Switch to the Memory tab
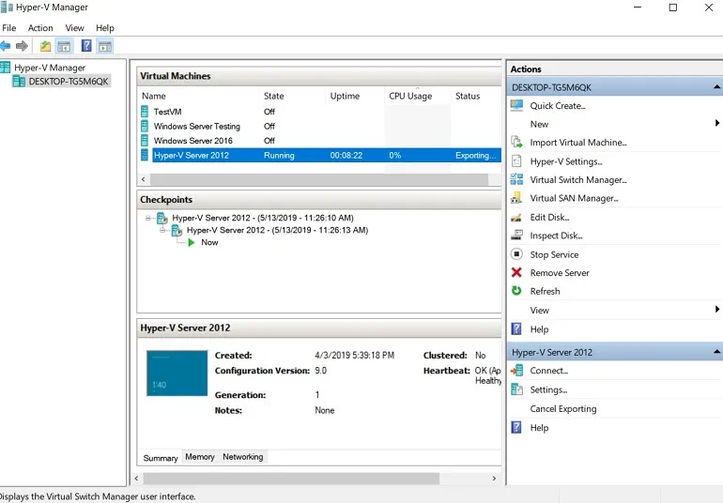Viewport: 723px width, 503px height. click(x=199, y=457)
